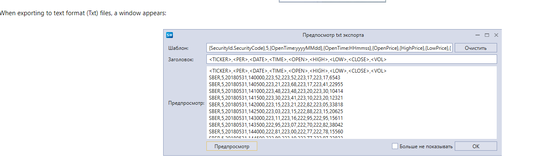Image resolution: width=545 pixels, height=160 pixels.
Task: Click the Шаблон: label
Action: 178,48
